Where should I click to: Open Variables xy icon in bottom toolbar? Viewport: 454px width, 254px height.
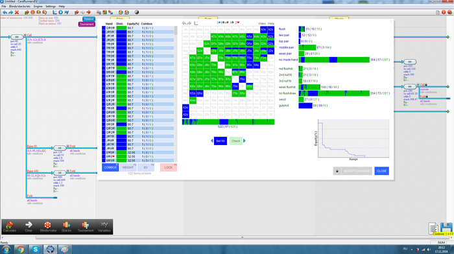click(104, 227)
